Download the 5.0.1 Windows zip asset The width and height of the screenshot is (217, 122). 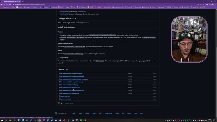pos(69,93)
